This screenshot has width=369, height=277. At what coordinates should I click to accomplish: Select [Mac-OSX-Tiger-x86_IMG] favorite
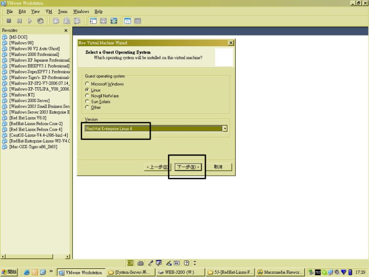33,147
